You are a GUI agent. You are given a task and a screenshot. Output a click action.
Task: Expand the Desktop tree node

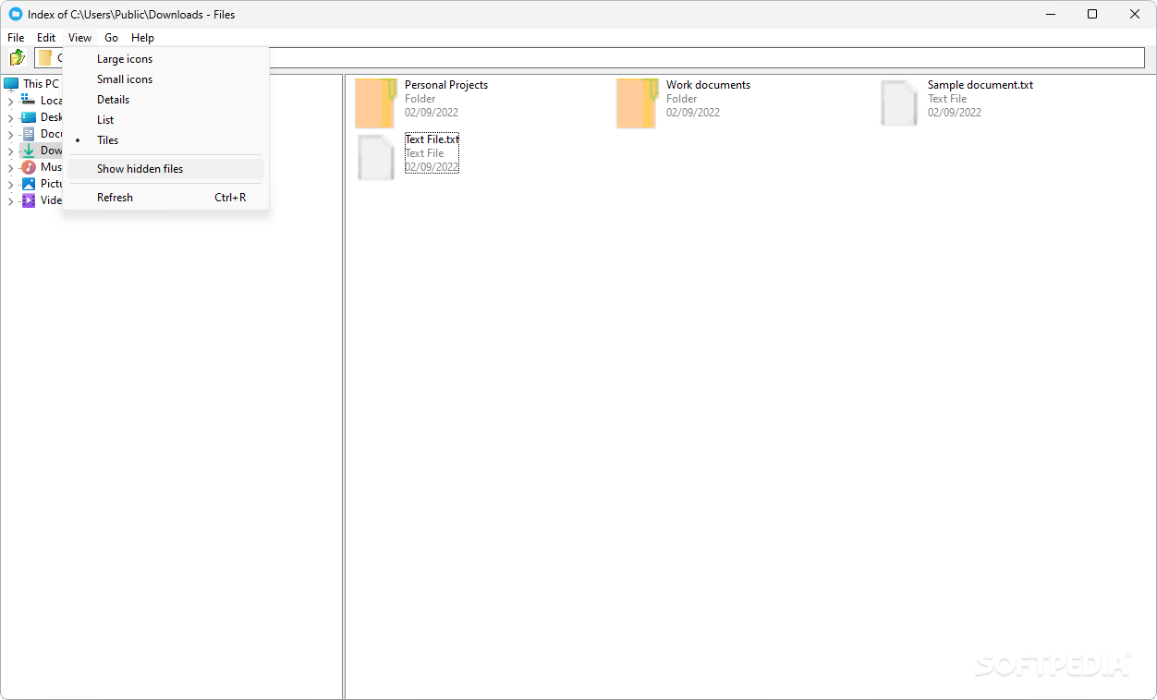click(x=11, y=117)
